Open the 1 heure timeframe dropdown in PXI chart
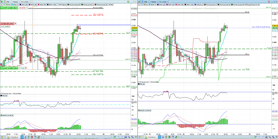Viewport: 278px width, 139px height. [16, 2]
